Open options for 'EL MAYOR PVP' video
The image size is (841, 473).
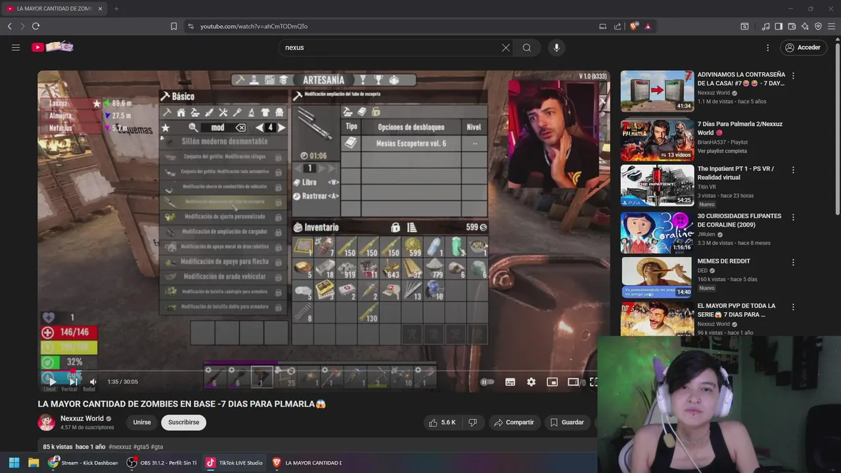click(x=793, y=307)
